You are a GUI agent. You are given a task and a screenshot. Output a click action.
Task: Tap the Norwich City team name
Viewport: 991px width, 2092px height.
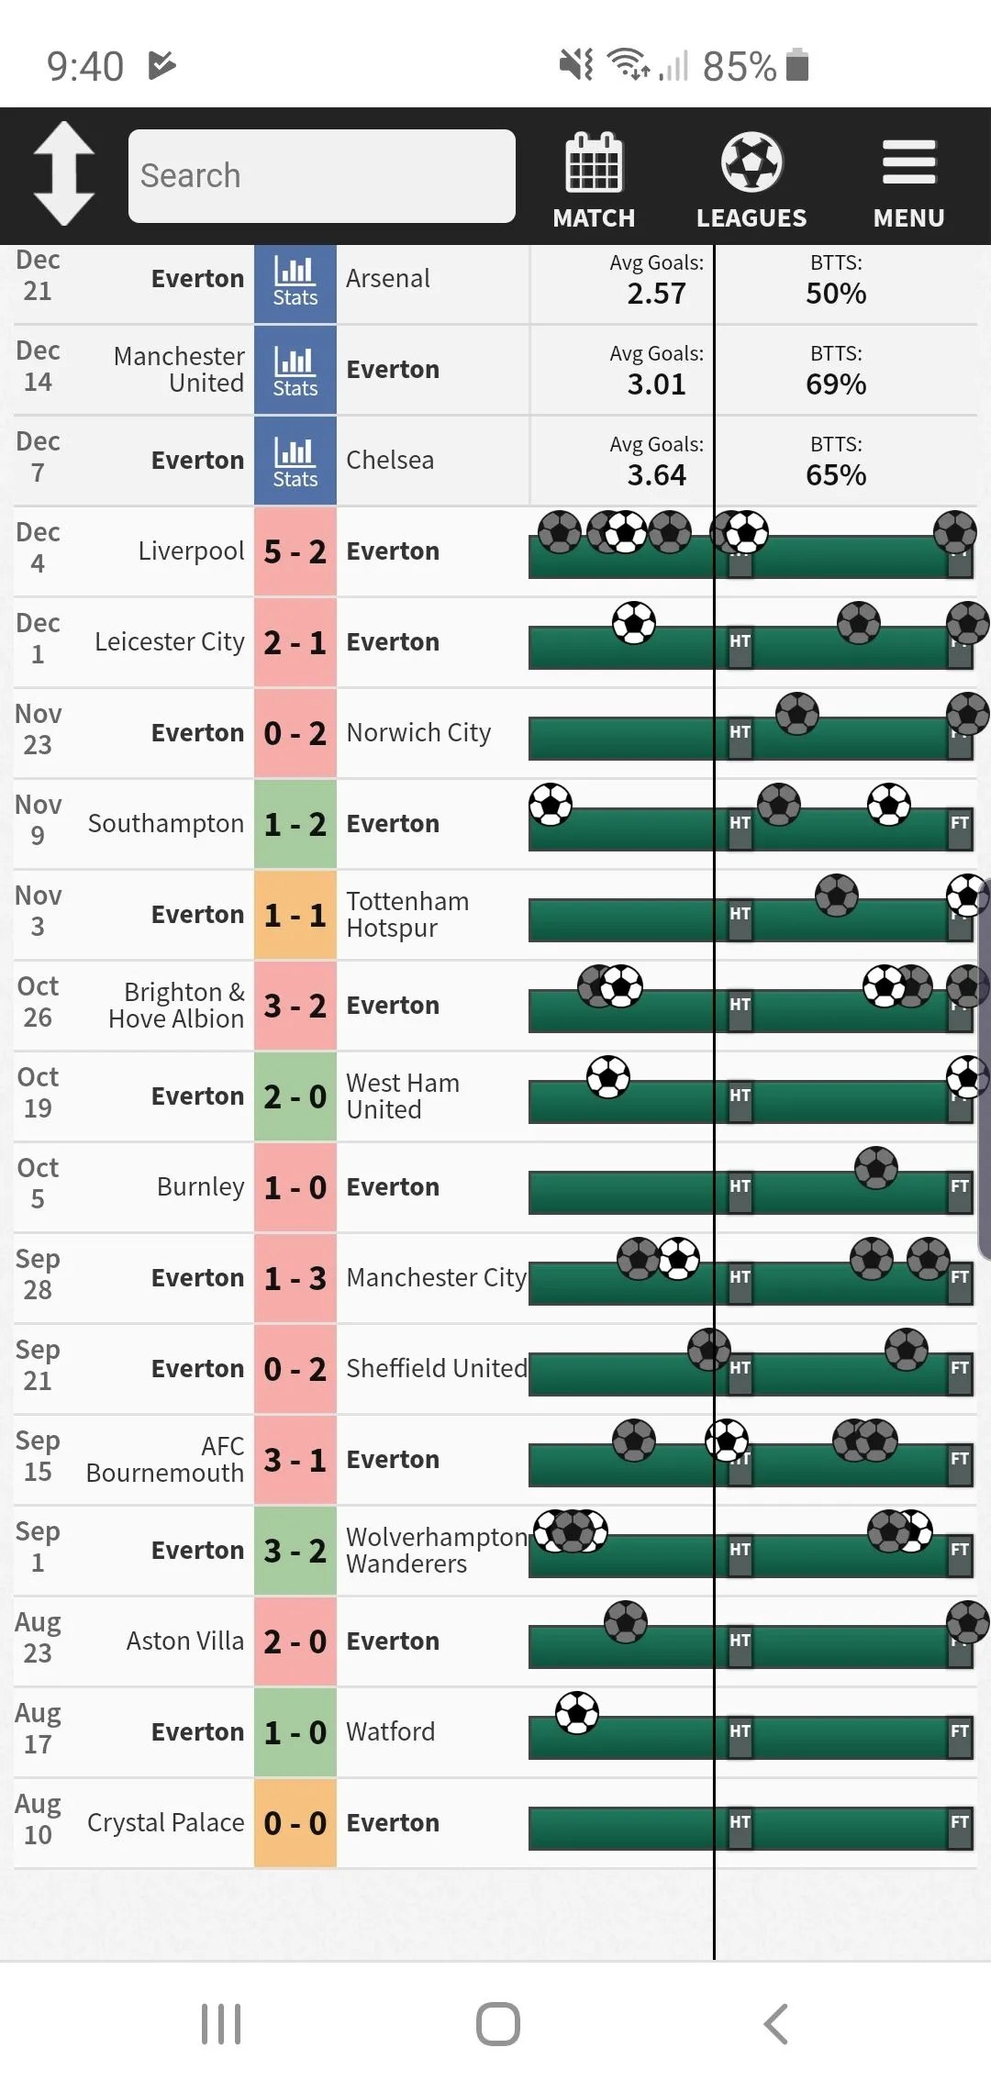click(418, 733)
